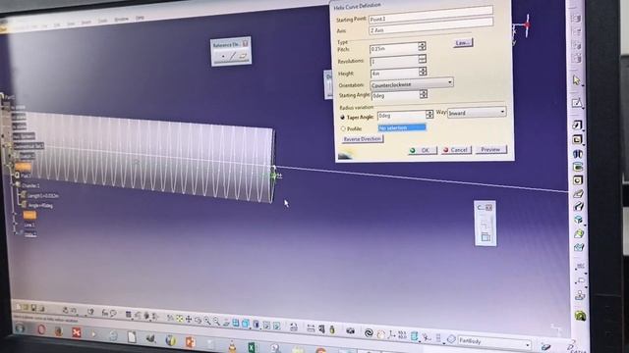
Task: Click the Taper Angle value field
Action: point(401,116)
